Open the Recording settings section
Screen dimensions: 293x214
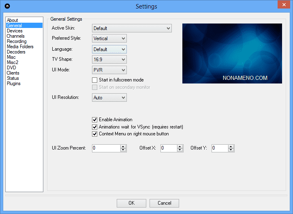(17, 41)
